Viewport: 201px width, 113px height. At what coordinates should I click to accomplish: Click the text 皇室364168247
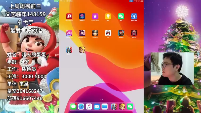point(25,91)
